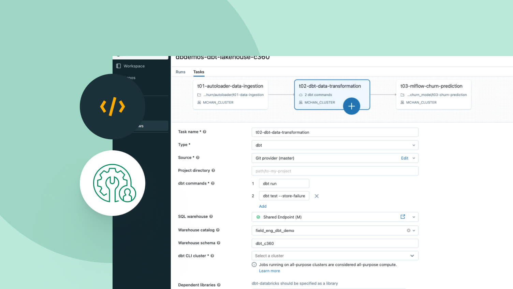
Task: Click the green status check in SQL warehouse
Action: click(258, 217)
